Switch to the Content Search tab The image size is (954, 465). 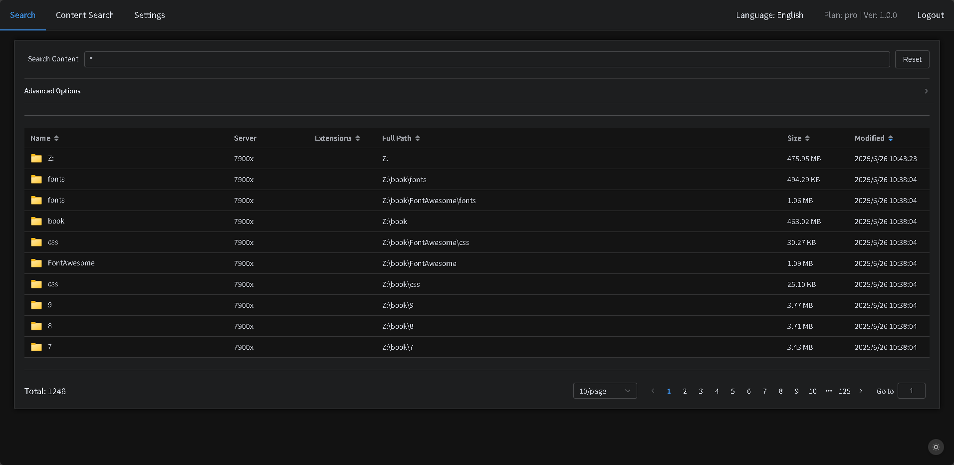tap(85, 15)
